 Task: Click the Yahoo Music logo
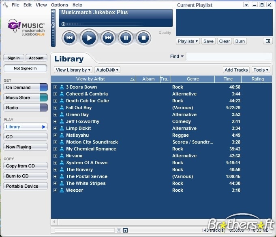coord(26,28)
